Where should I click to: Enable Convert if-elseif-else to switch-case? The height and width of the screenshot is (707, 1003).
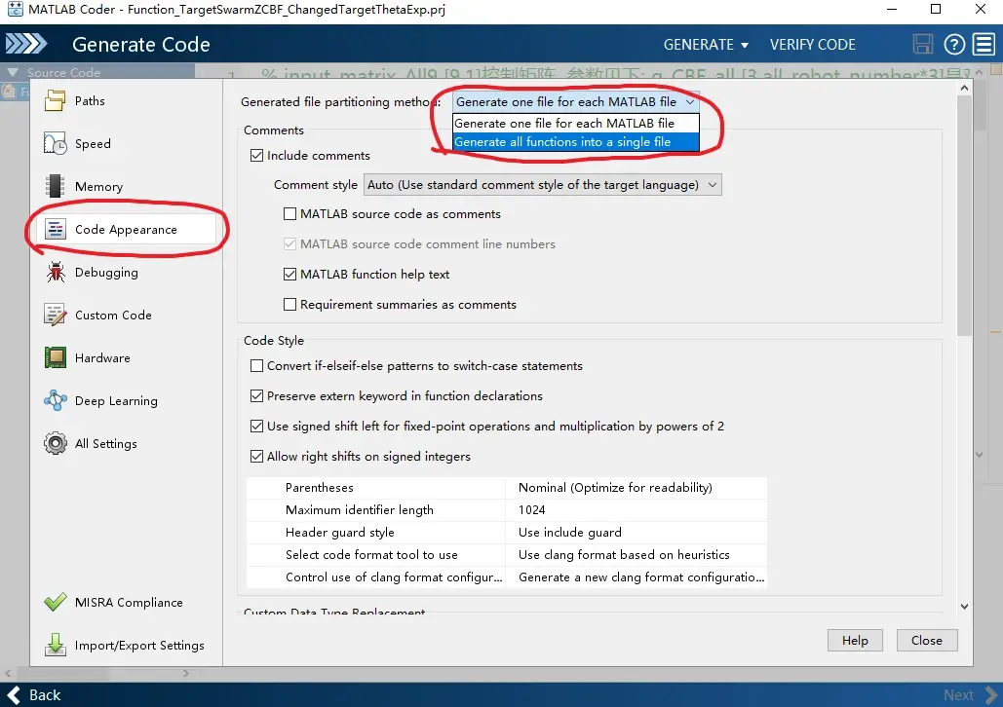(x=256, y=365)
